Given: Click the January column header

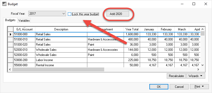Looking at the screenshot, I should point(149,29).
